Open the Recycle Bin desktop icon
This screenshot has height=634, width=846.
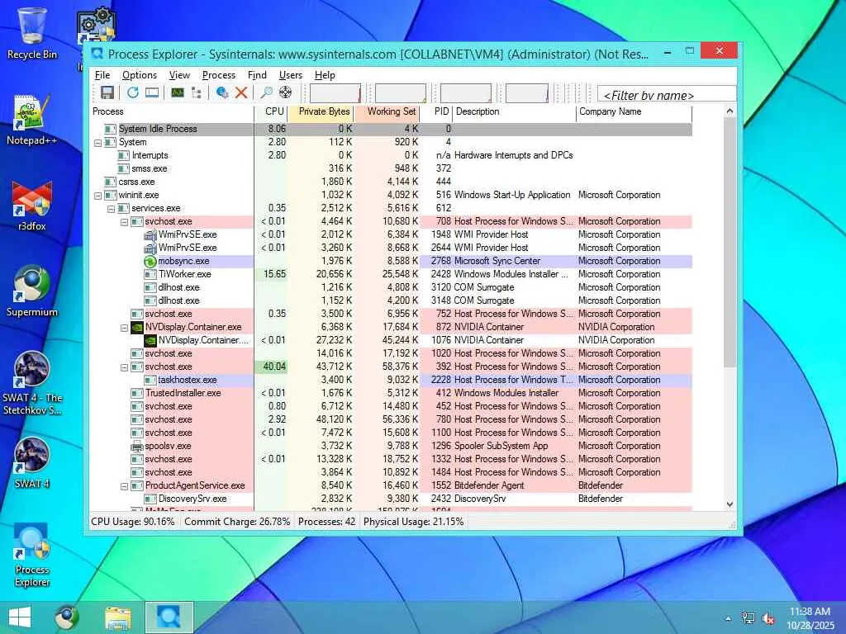pyautogui.click(x=32, y=33)
